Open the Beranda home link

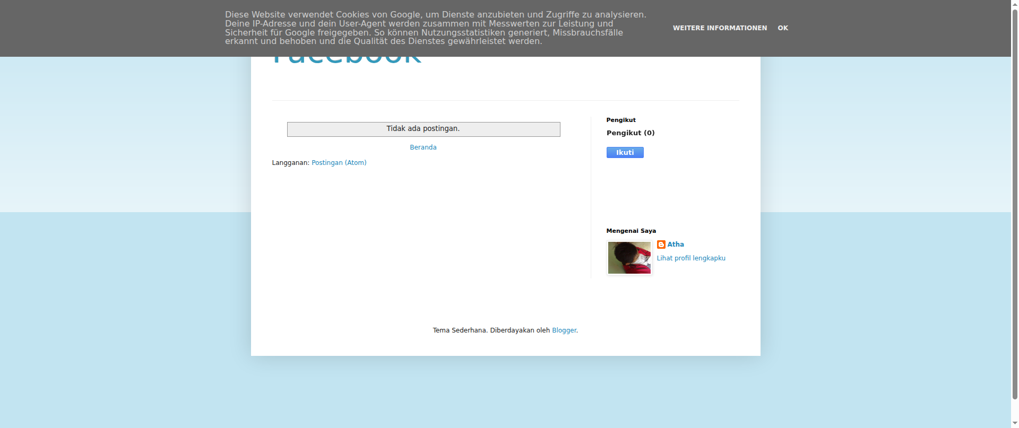click(423, 147)
